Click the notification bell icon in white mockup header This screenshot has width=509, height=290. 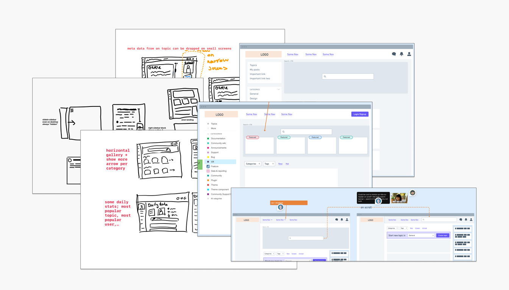401,54
